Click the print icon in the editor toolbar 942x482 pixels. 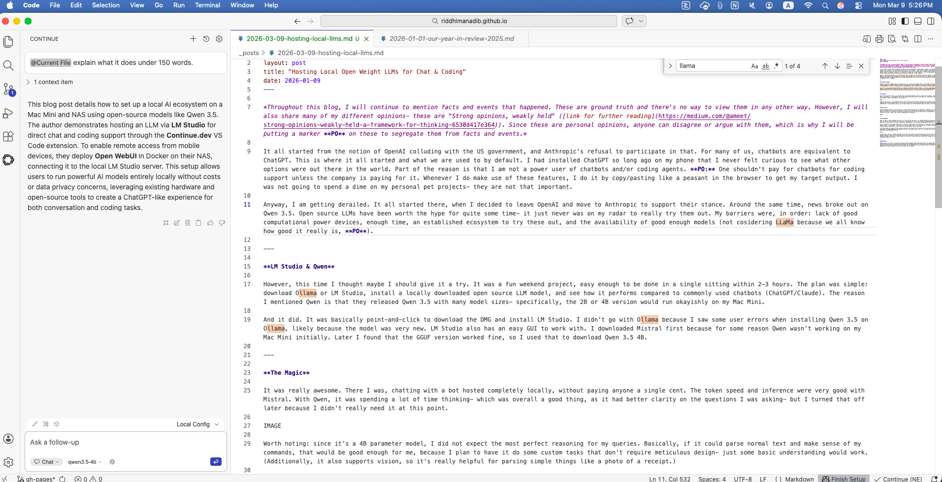[x=879, y=39]
